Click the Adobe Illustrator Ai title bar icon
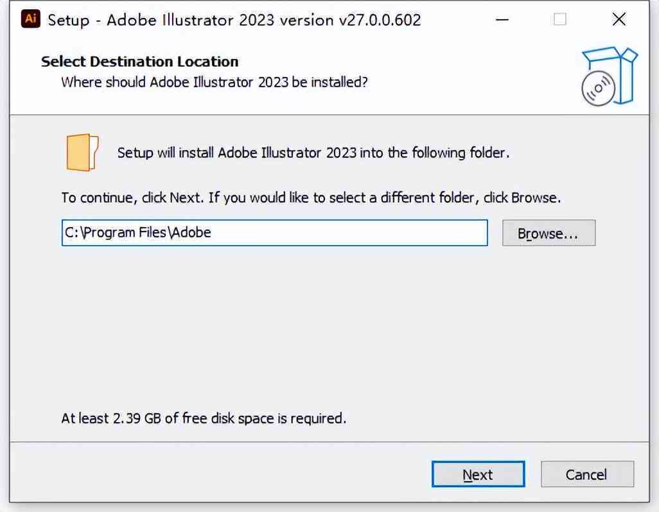This screenshot has height=512, width=659. 30,19
